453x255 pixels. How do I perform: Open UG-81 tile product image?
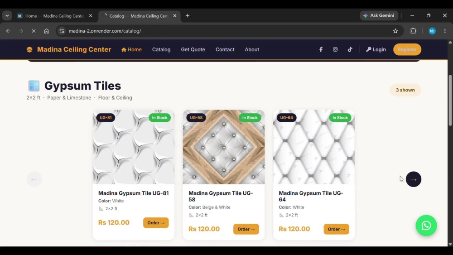(x=134, y=147)
